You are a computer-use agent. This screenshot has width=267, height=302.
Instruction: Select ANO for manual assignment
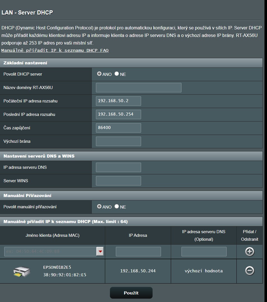click(x=99, y=207)
